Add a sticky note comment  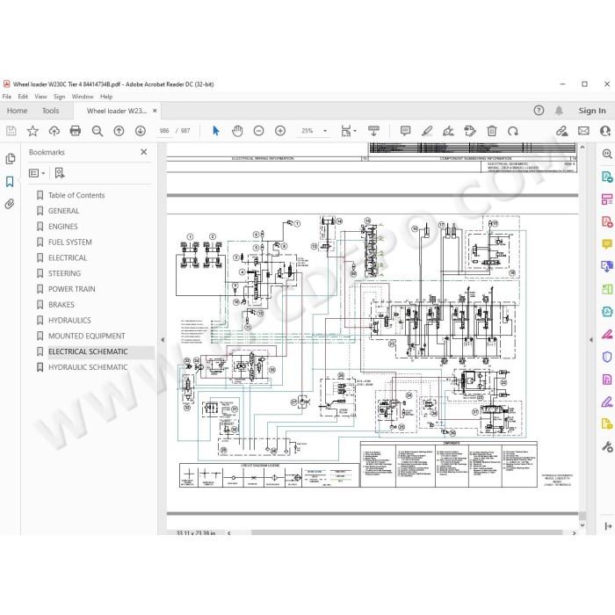pos(405,131)
